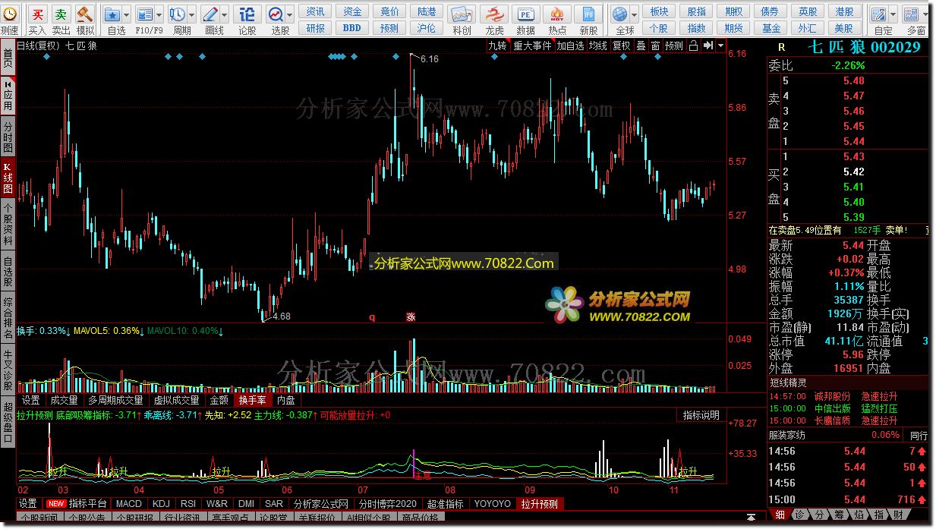
Task: Click 设置 settings in volume panel
Action: [x=30, y=400]
